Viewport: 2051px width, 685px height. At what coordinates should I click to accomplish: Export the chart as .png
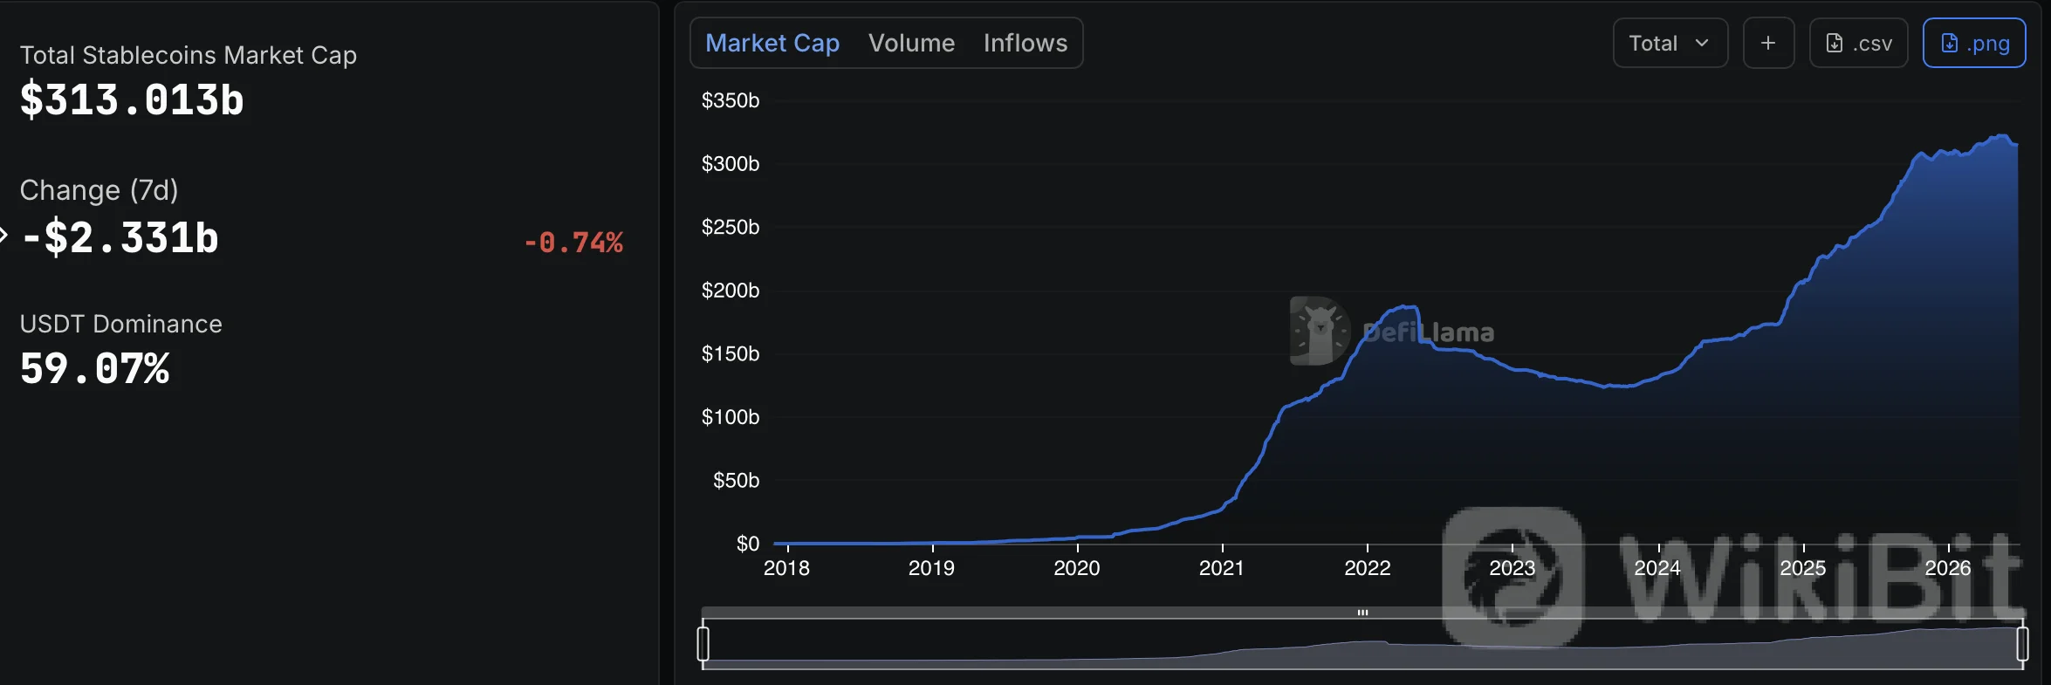(x=1974, y=43)
